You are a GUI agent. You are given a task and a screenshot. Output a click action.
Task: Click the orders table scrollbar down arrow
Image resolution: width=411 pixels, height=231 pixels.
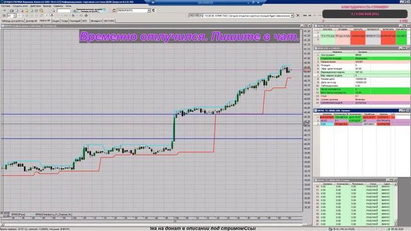coord(396,225)
